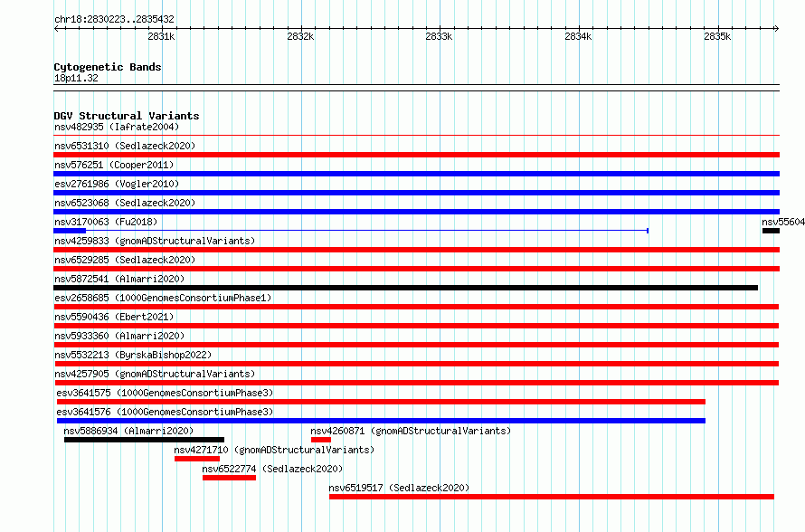This screenshot has width=805, height=532.
Task: Click nsv4257905 (gnomADStructuralVariants) label
Action: click(x=155, y=374)
